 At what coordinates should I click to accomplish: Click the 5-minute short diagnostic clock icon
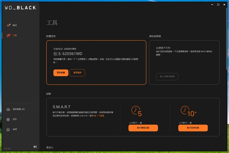[x=136, y=111]
